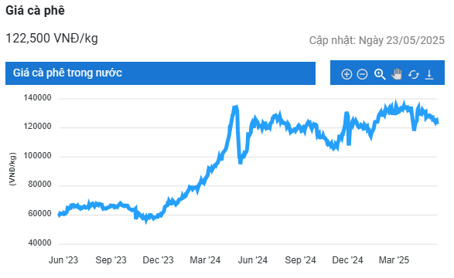This screenshot has width=454, height=278.
Task: Click the Dec '23 axis label
Action: point(158,260)
